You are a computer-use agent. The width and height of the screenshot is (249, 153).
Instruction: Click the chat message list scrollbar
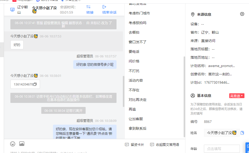[124, 92]
